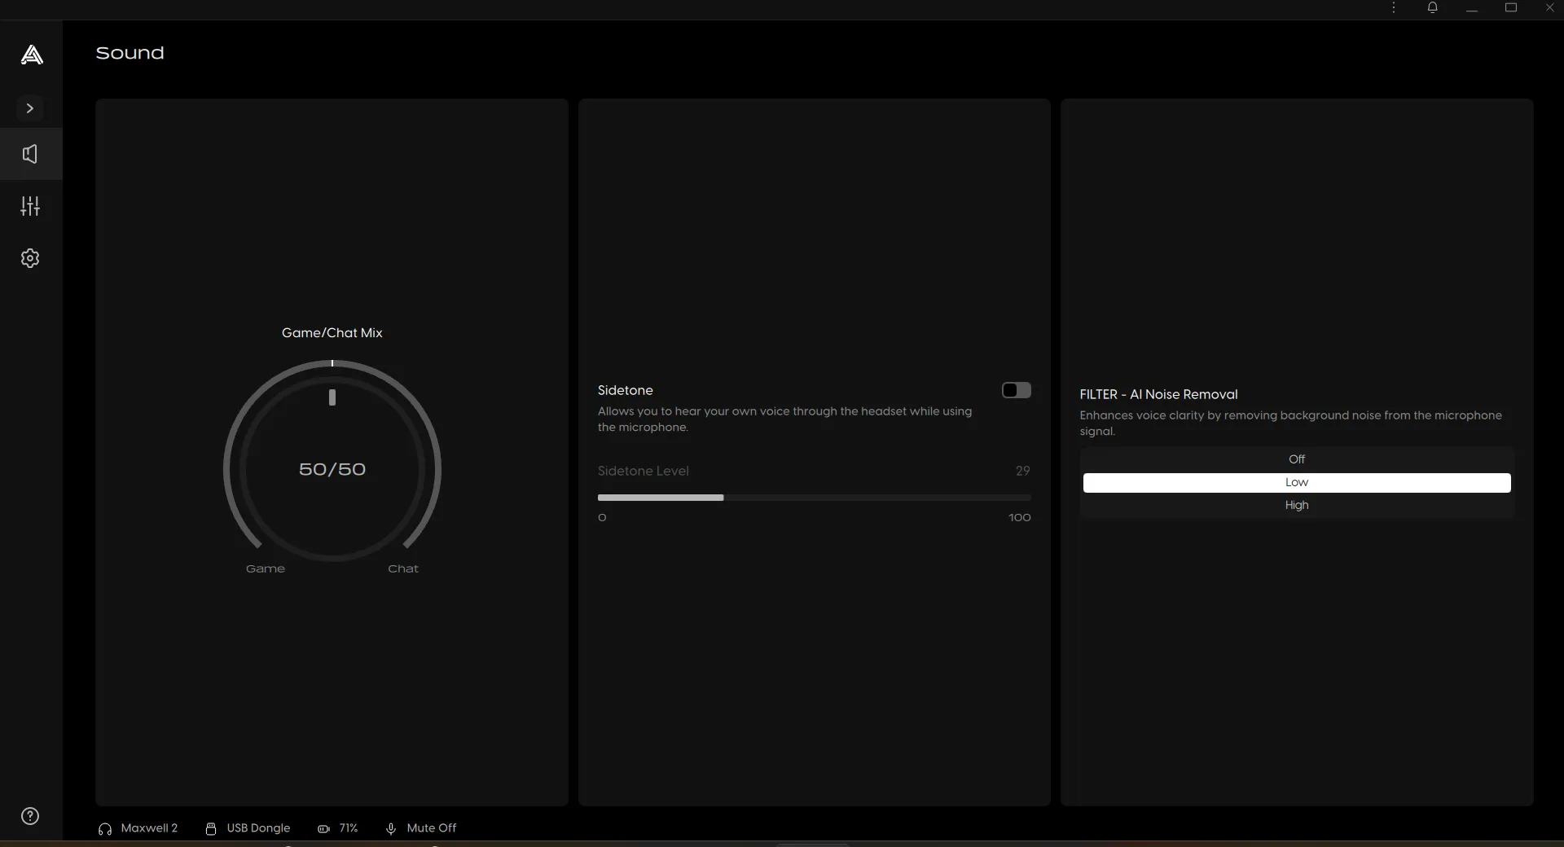Screen dimensions: 1564x847
Task: Open the Sound speaker icon page
Action: click(30, 154)
